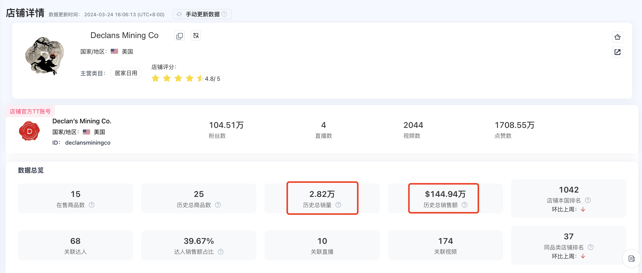The image size is (642, 273).
Task: Click the 手动更新数据 refresh button
Action: point(202,14)
